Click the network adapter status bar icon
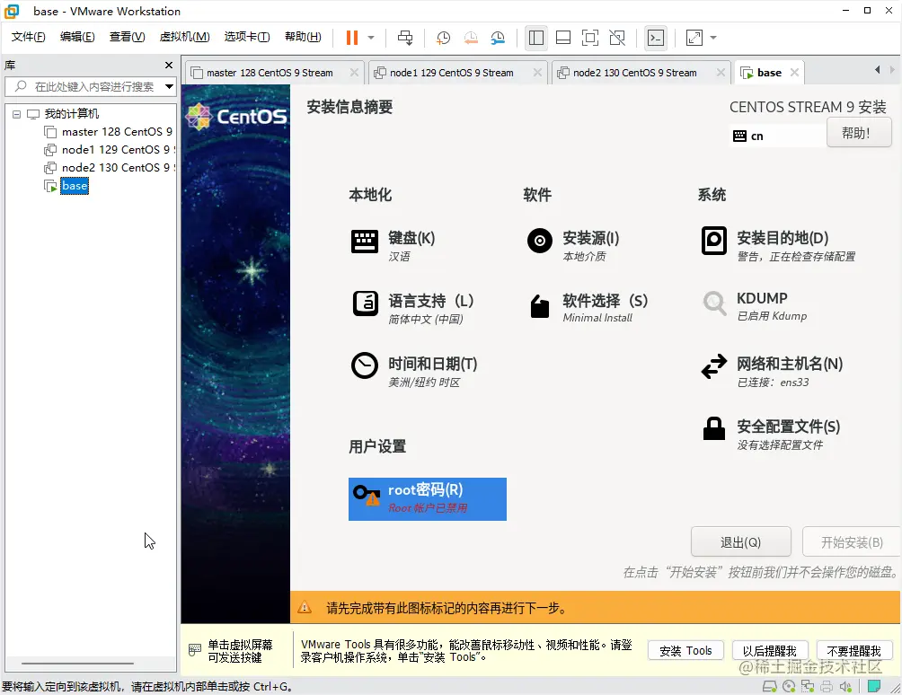902x695 pixels. [808, 686]
